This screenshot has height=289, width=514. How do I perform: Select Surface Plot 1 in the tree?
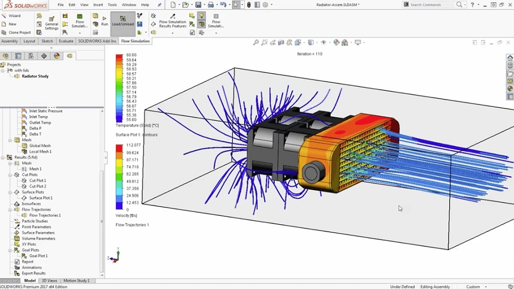(40, 198)
